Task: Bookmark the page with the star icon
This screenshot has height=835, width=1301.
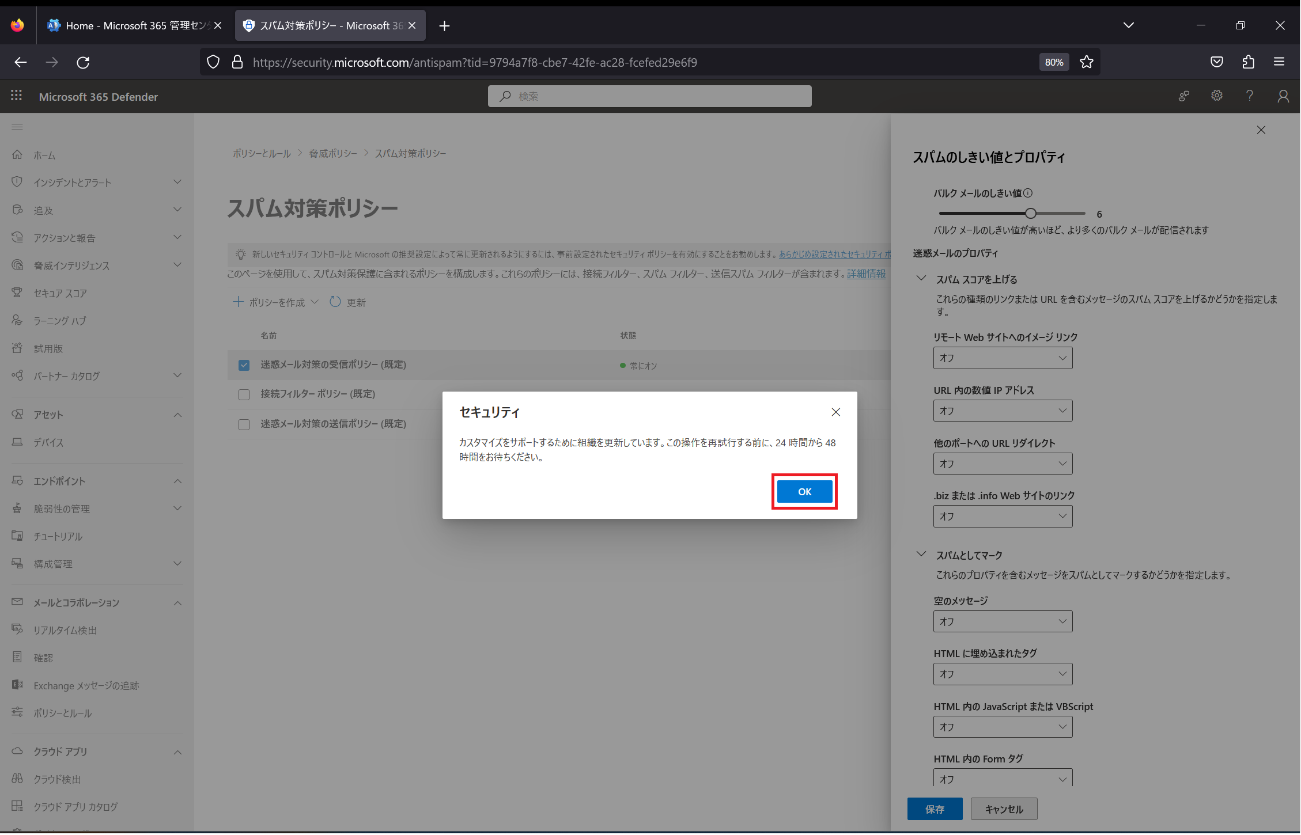Action: tap(1086, 62)
